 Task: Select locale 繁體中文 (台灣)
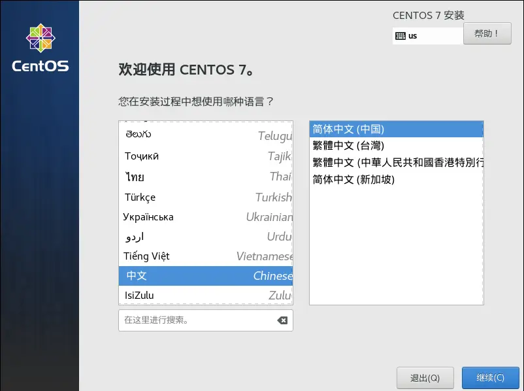397,146
